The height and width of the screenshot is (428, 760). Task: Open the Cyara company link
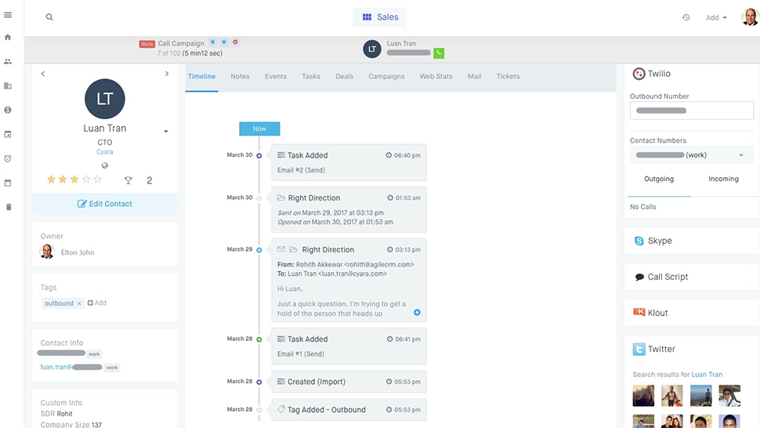pyautogui.click(x=105, y=152)
